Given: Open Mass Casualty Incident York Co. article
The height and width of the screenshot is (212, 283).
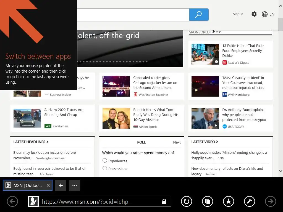Looking at the screenshot, I should (243, 83).
